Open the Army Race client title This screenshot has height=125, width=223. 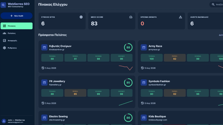click(155, 46)
